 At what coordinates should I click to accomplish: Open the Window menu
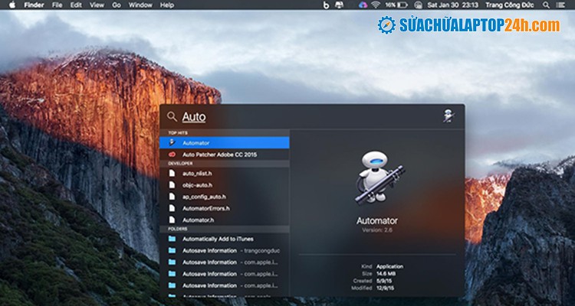140,5
